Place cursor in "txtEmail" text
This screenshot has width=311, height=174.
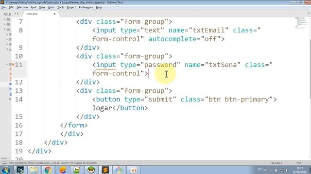tap(208, 30)
